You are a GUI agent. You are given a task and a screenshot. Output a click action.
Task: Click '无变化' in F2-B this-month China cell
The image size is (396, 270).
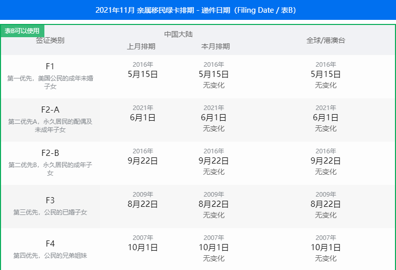point(214,172)
